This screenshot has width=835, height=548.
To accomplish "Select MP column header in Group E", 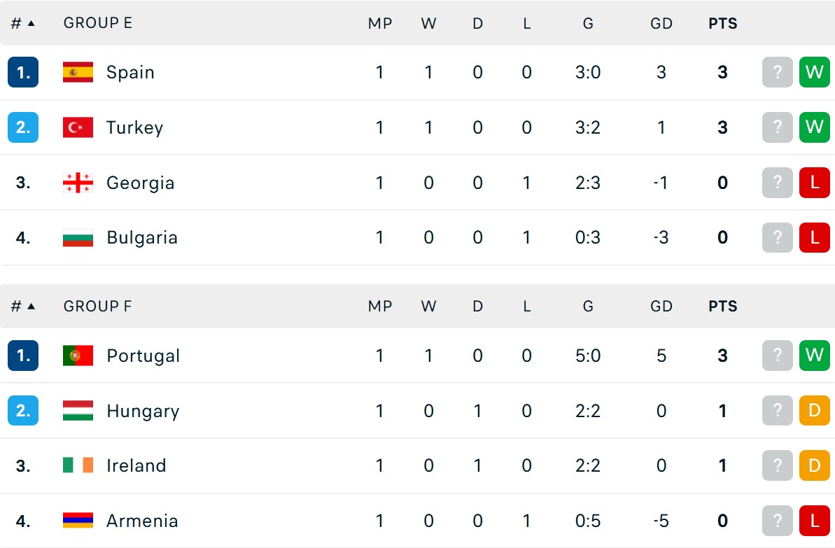I will click(379, 23).
